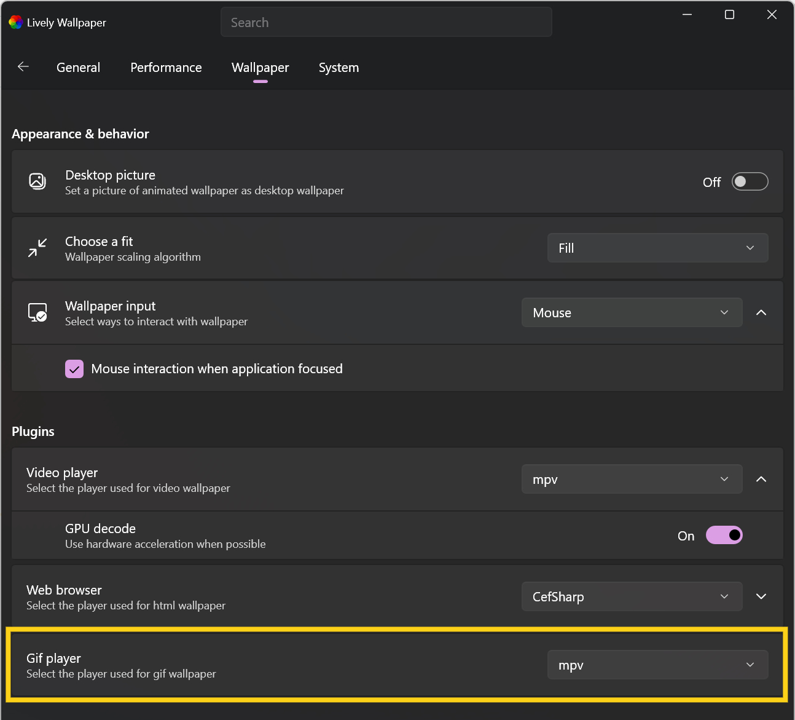
Task: Go back using the arrow at top left
Action: click(x=23, y=67)
